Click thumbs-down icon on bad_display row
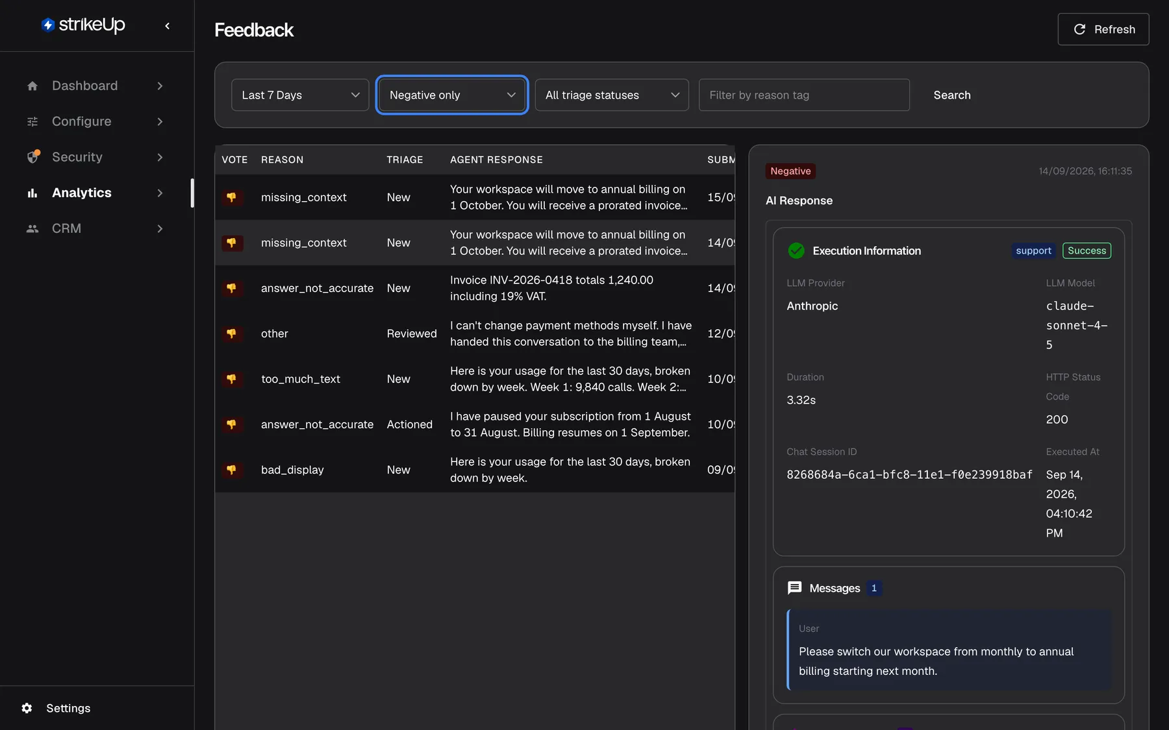 [x=232, y=469]
